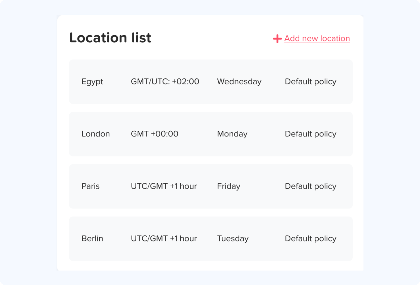Select the Egypt location name
The image size is (420, 285).
click(92, 82)
